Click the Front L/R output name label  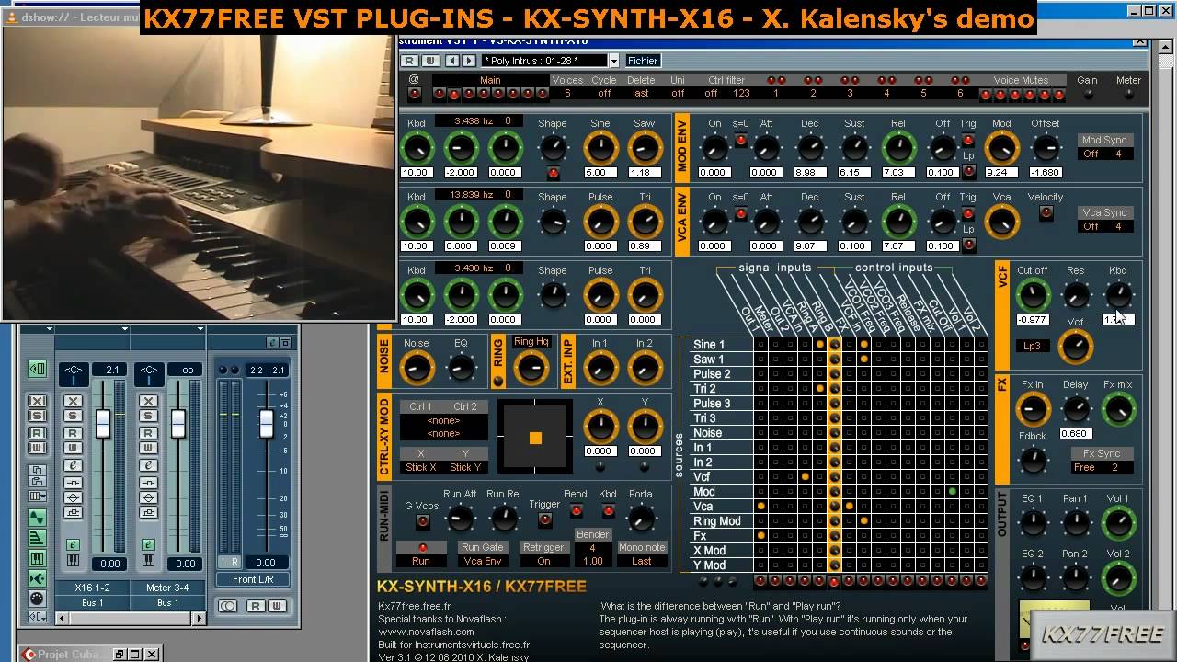[252, 579]
